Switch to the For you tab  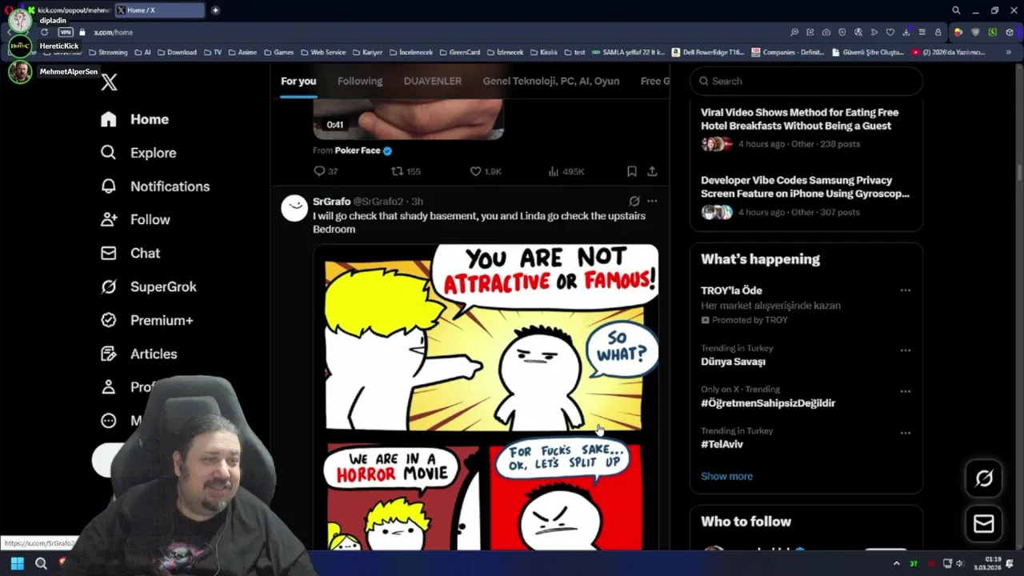[298, 81]
